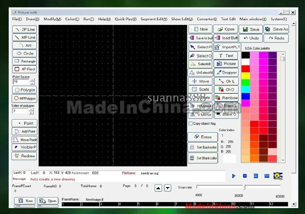Redo the last undone action
Screen dimensions: 305x214
[x=276, y=38]
